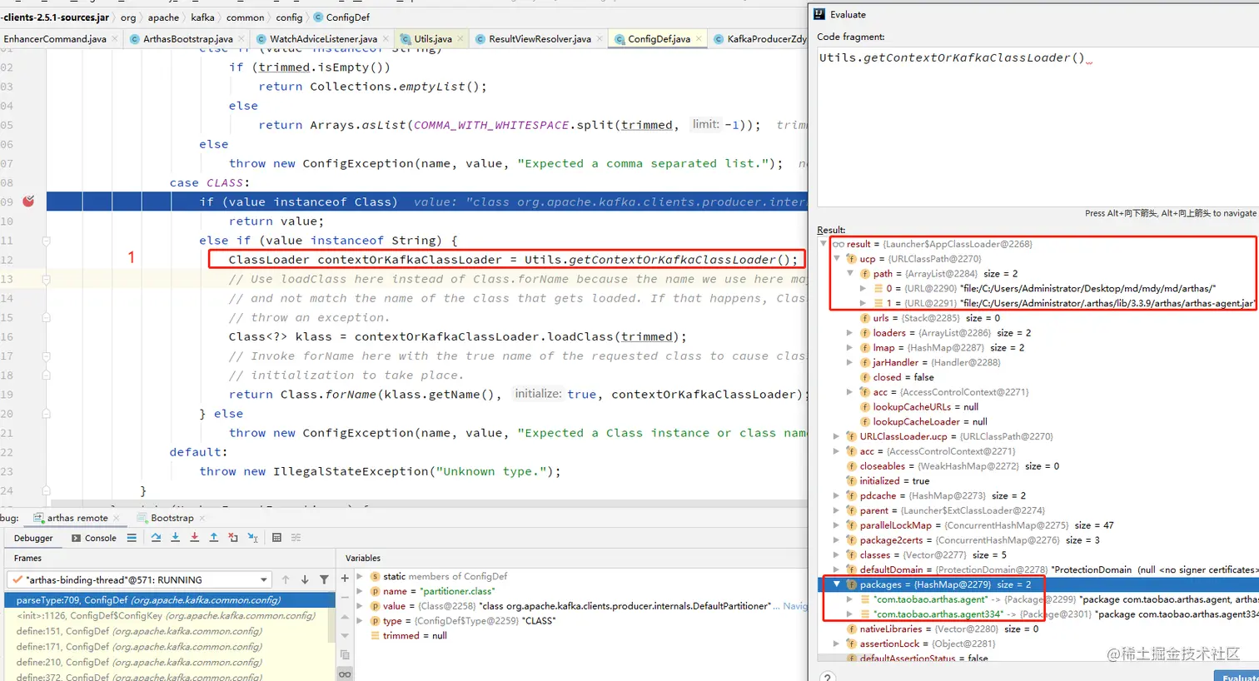Collapse the result node in Evaluate tree
The height and width of the screenshot is (681, 1259).
tap(824, 244)
